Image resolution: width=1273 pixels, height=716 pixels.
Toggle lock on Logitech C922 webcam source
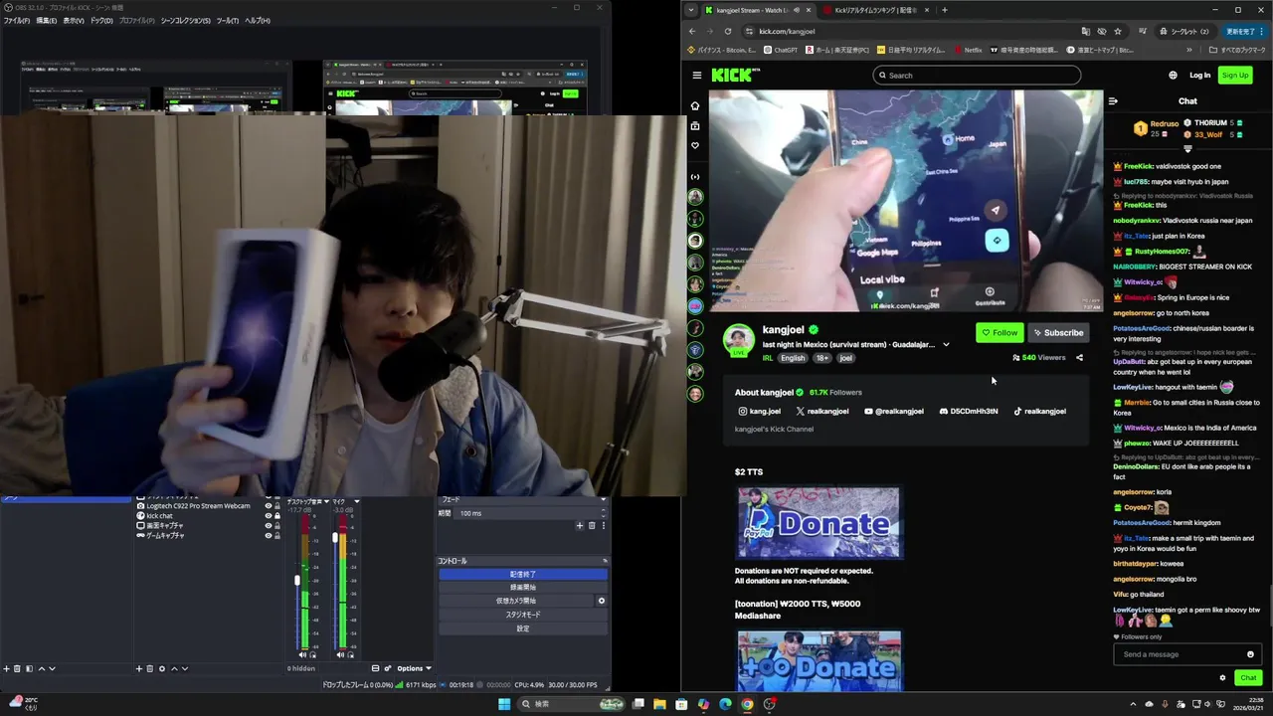(x=277, y=505)
